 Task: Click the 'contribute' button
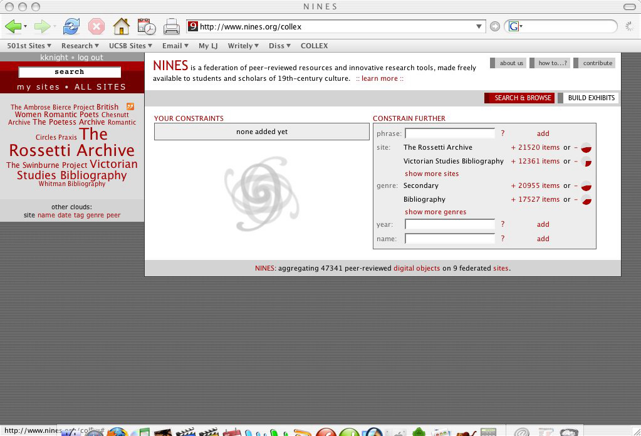(x=595, y=63)
